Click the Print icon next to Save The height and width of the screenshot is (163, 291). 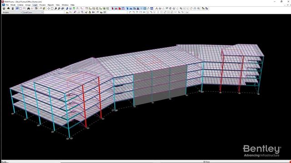point(8,9)
